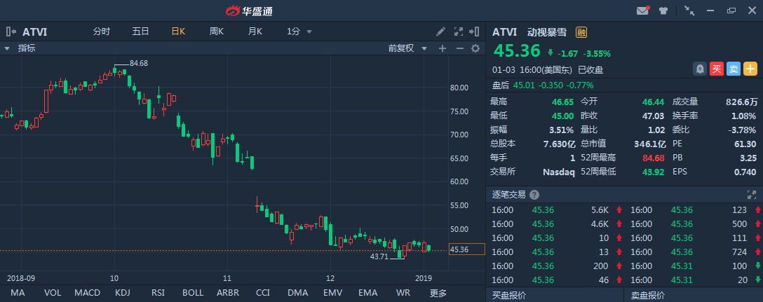Add ATVI to watchlist with plus
763x302 pixels.
tap(750, 69)
